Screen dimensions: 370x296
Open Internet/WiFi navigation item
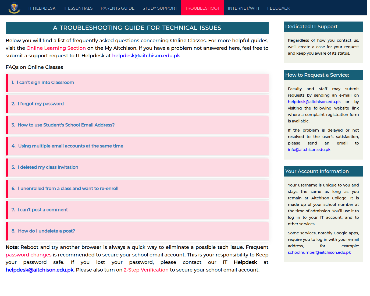pyautogui.click(x=243, y=8)
